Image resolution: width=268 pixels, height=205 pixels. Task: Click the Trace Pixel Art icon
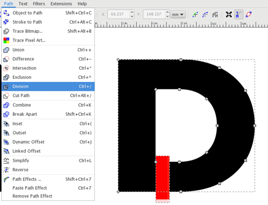pyautogui.click(x=6, y=41)
